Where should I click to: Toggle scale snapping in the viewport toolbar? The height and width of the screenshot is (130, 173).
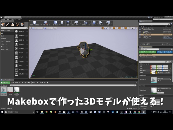(x=125, y=28)
